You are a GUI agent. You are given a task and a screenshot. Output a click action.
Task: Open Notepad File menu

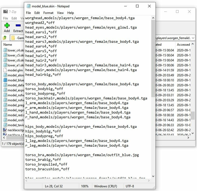click(x=28, y=13)
